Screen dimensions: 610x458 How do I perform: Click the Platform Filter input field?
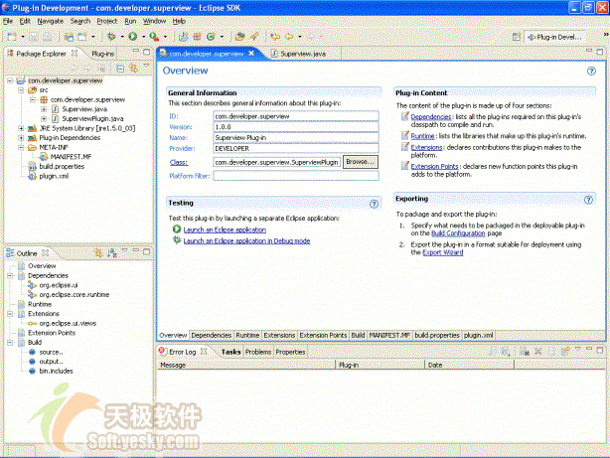pos(296,176)
